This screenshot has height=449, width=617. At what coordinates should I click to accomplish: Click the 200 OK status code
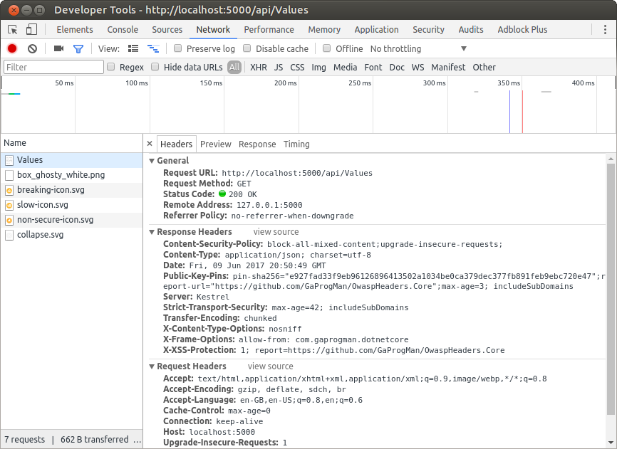click(x=242, y=194)
